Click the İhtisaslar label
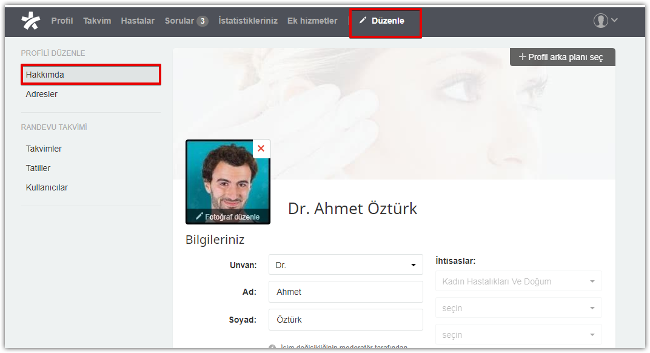 [x=455, y=261]
